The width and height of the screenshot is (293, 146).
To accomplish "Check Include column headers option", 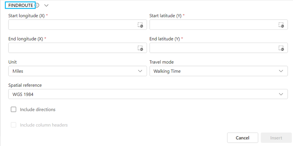I will [13, 125].
